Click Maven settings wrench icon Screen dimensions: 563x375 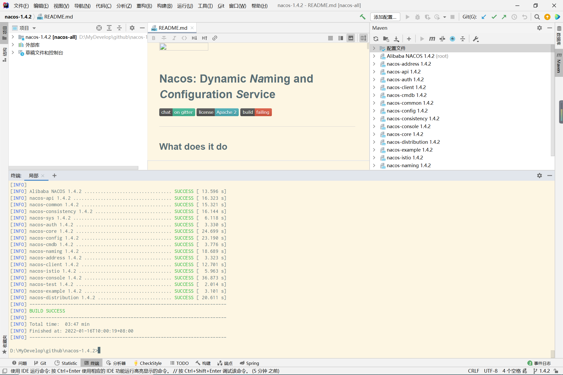click(476, 39)
